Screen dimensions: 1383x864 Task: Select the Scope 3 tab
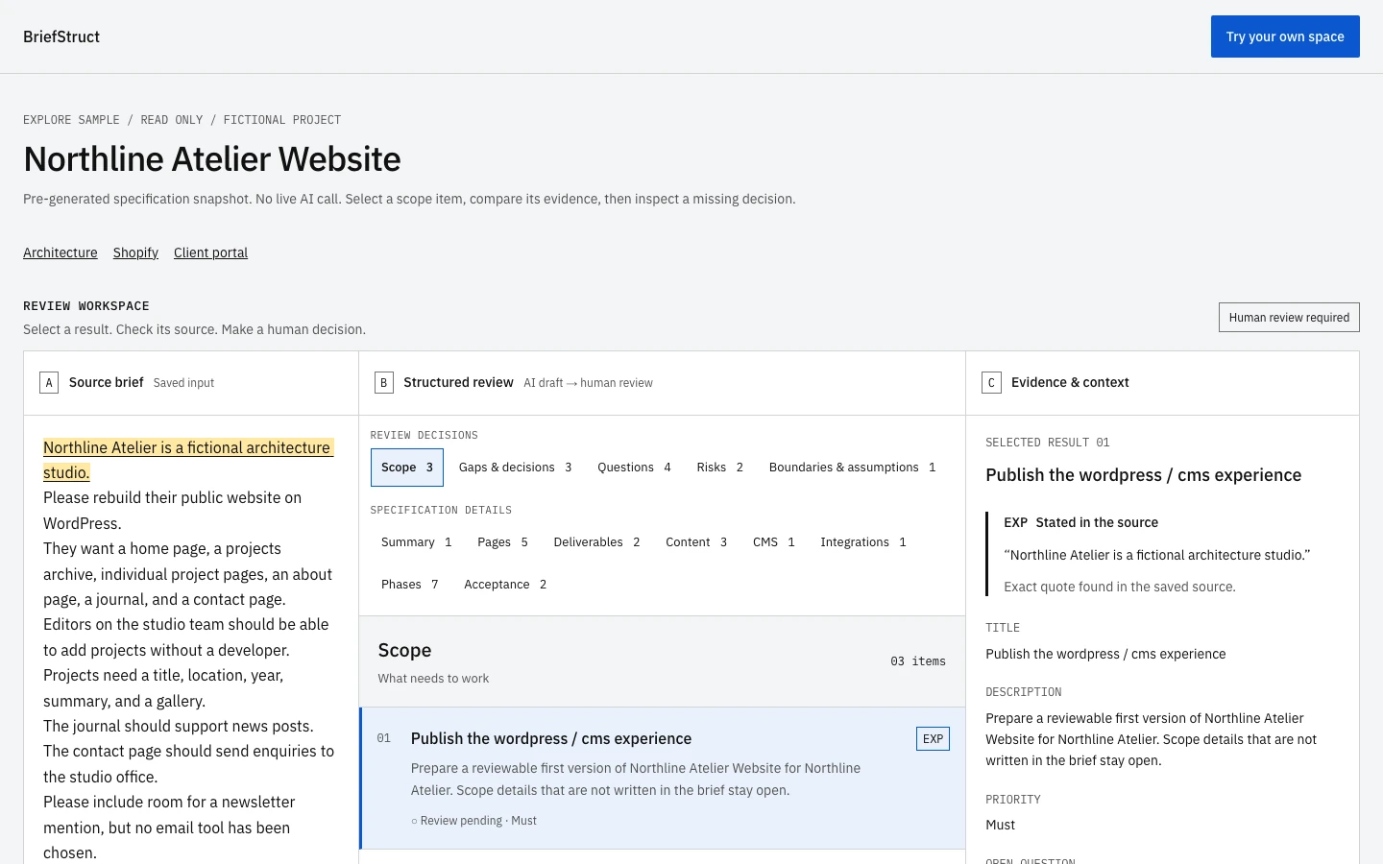(x=407, y=468)
